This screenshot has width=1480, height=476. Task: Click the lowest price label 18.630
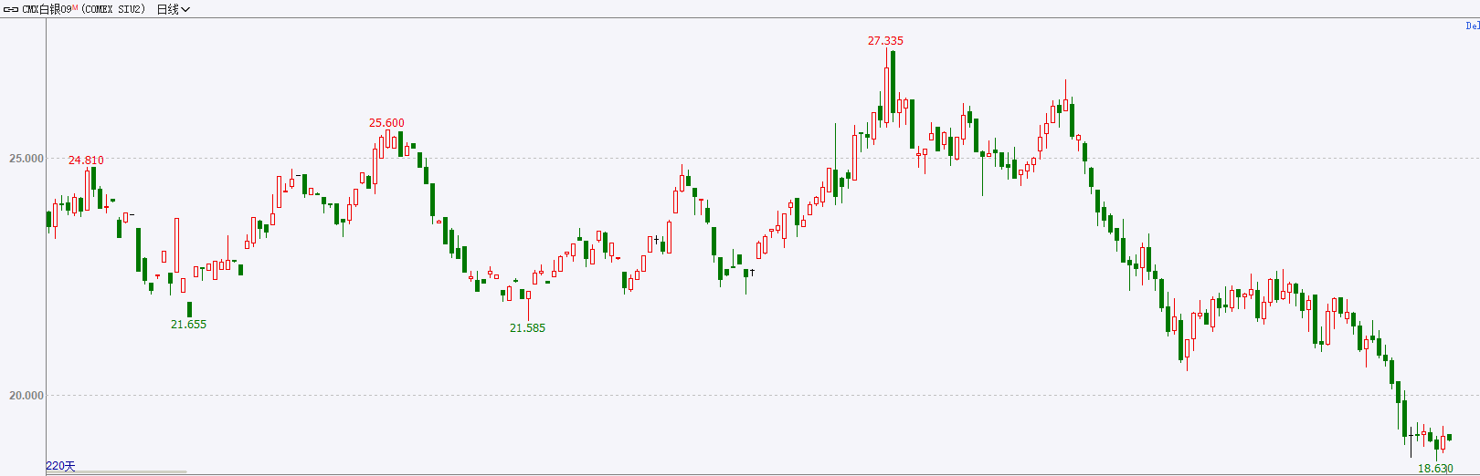point(1435,469)
